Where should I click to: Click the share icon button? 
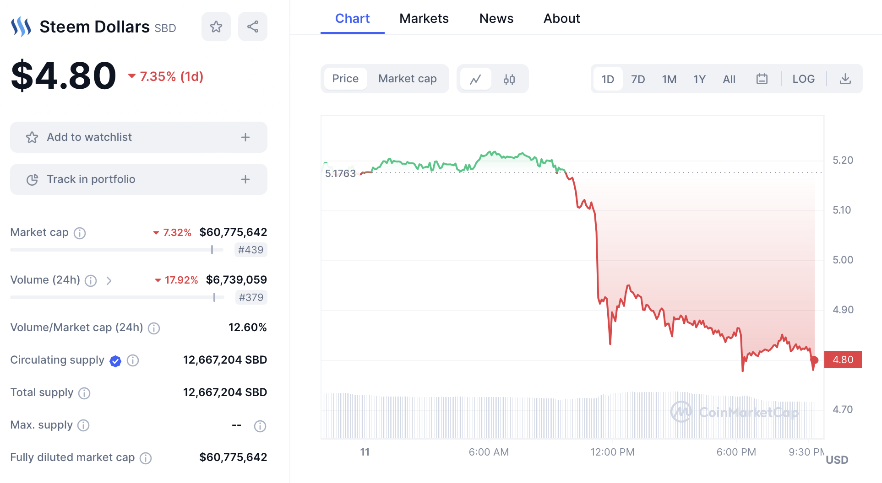[253, 27]
